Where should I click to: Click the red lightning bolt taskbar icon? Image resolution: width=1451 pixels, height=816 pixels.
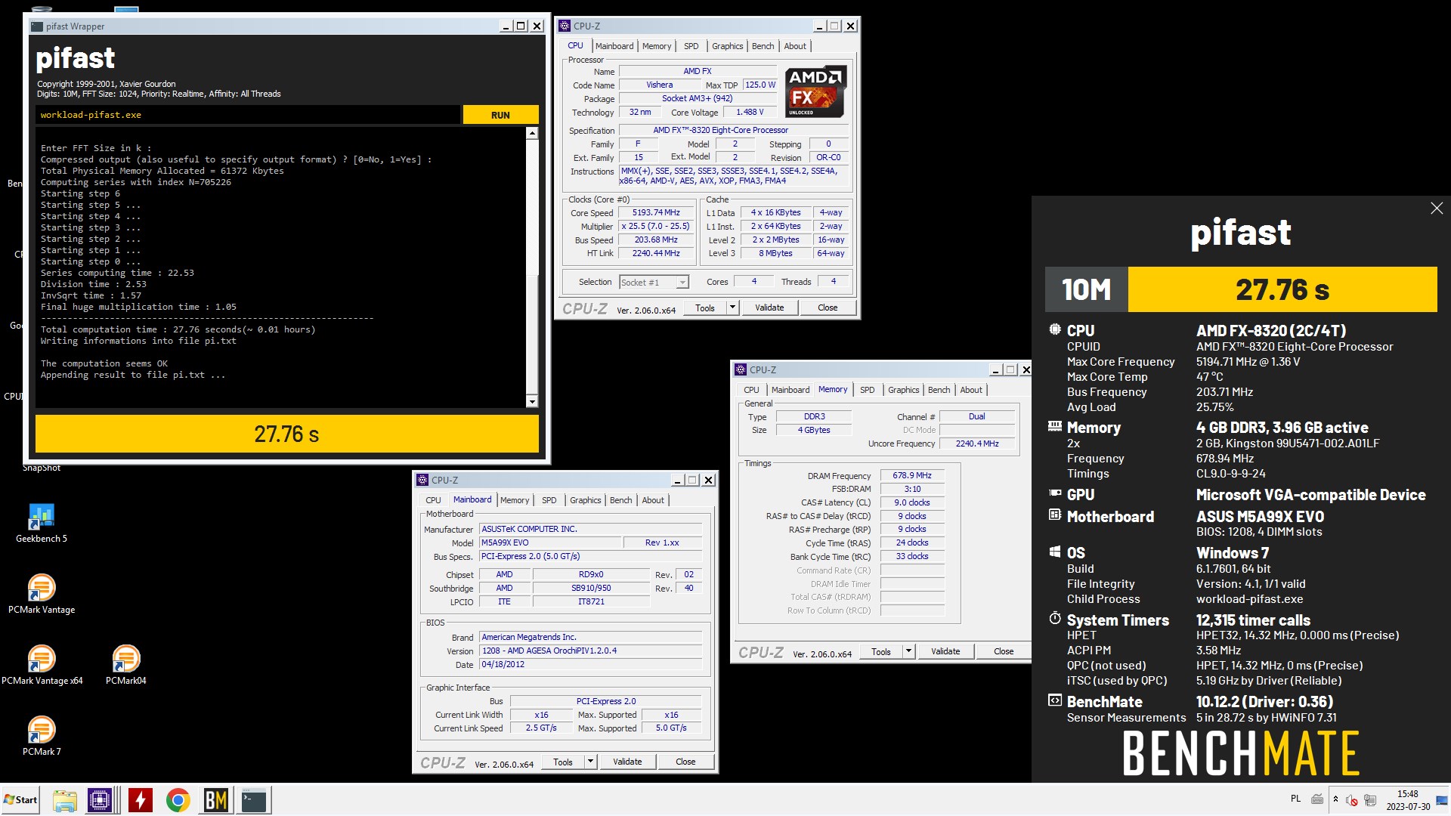point(141,800)
